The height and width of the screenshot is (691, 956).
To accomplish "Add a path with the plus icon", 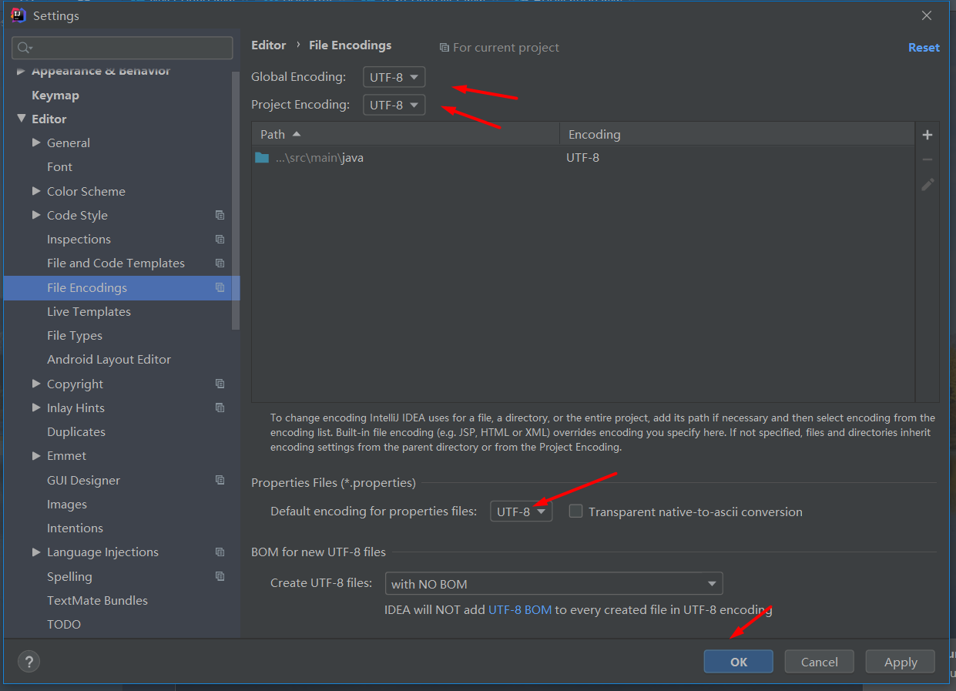I will 927,135.
